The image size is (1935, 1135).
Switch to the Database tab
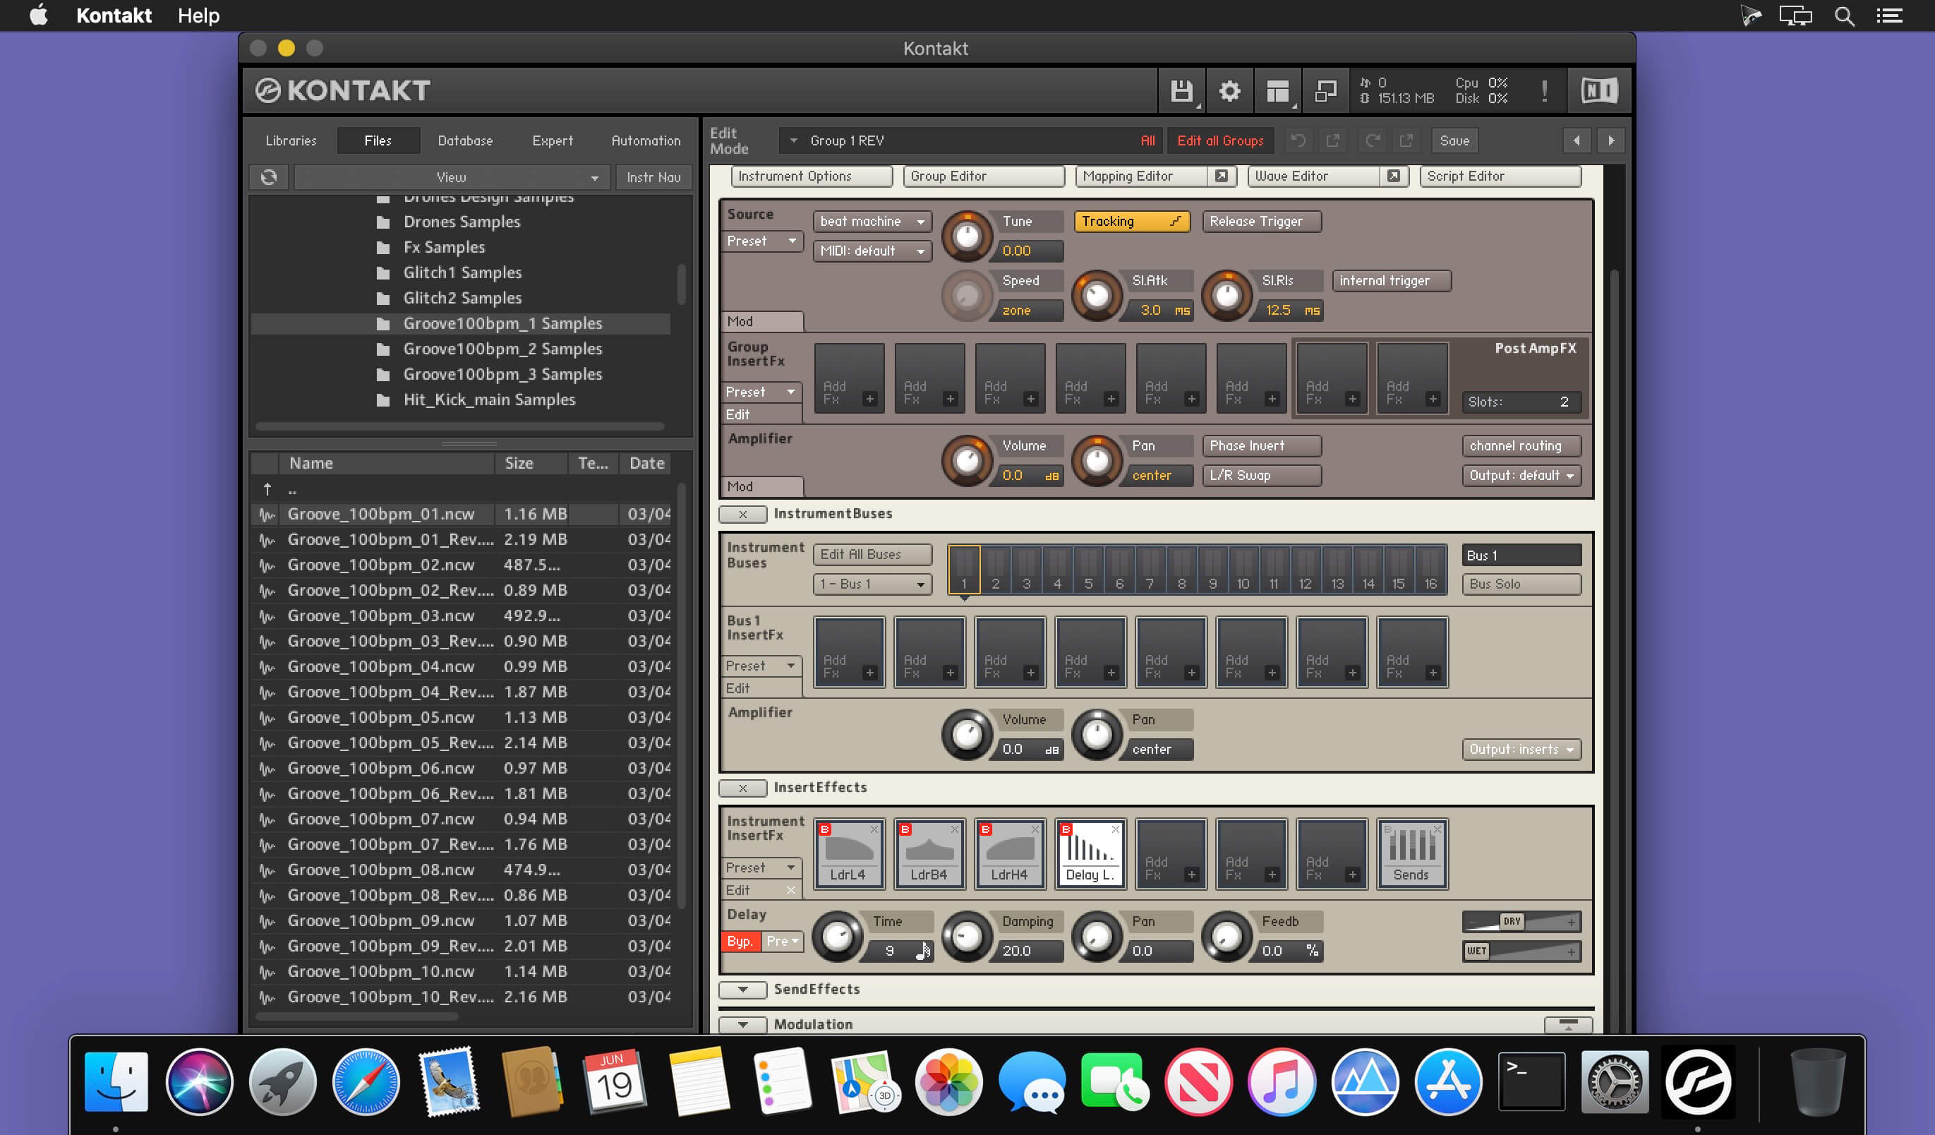[x=465, y=141]
